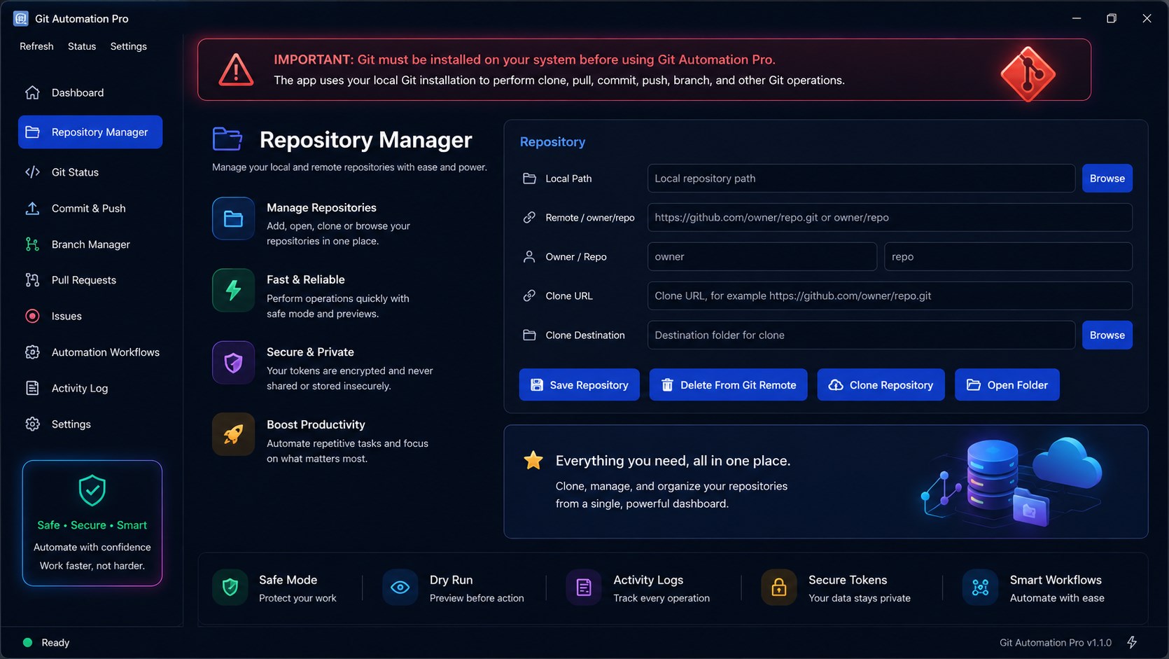The image size is (1169, 659).
Task: Click the green Ready status indicator
Action: (x=27, y=642)
